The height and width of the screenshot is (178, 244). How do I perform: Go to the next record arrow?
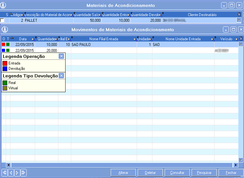17,172
